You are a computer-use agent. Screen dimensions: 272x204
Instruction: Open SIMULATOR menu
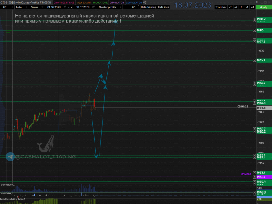[117, 3]
